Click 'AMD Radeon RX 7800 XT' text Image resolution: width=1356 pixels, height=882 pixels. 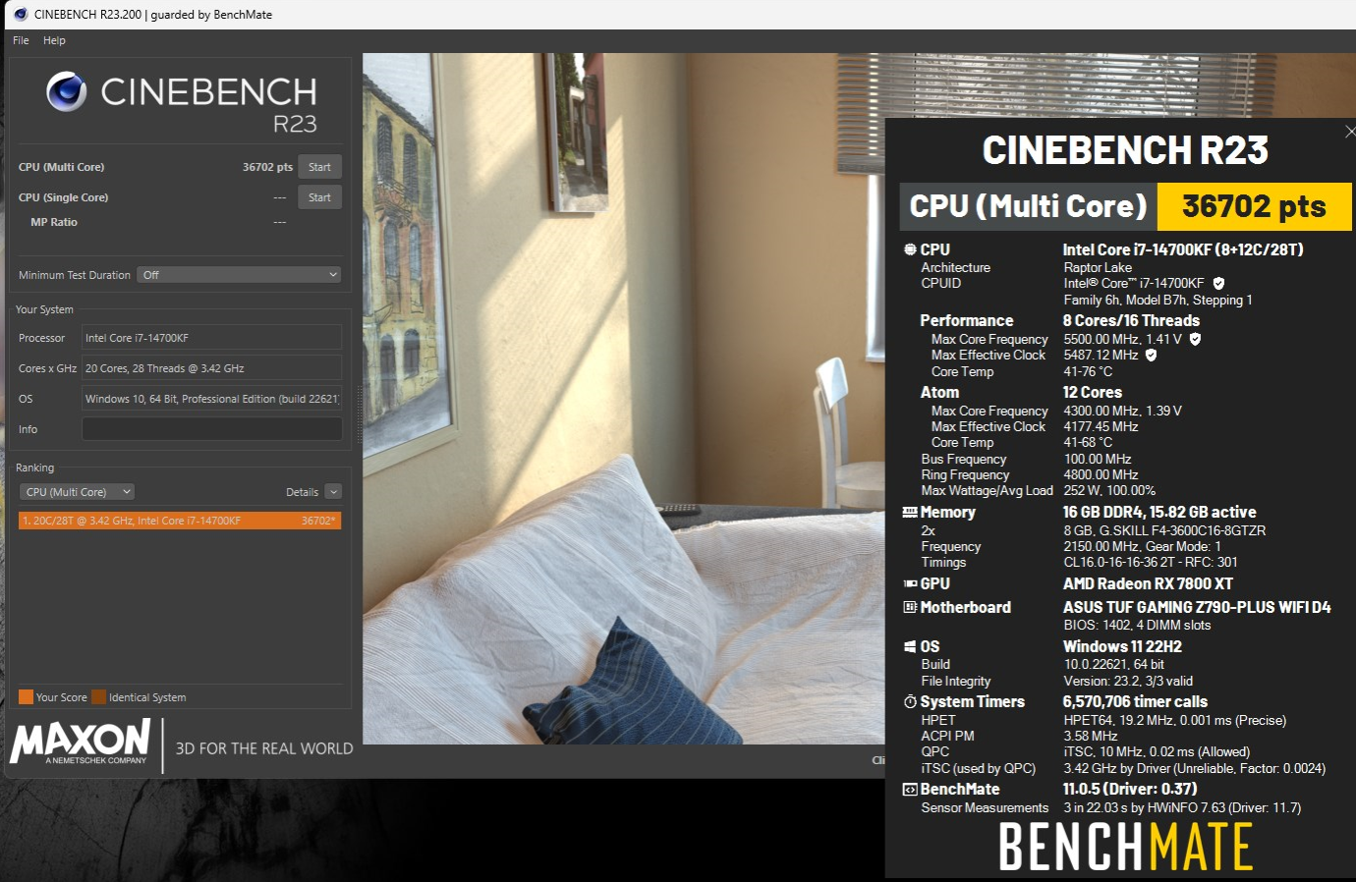click(x=1148, y=583)
